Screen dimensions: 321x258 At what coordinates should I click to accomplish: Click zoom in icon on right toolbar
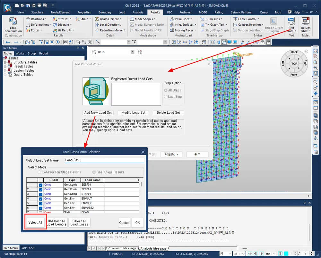316,62
